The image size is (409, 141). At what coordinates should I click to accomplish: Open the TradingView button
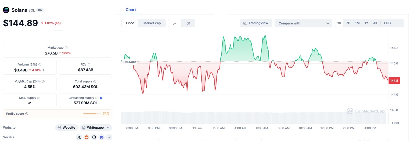[256, 23]
